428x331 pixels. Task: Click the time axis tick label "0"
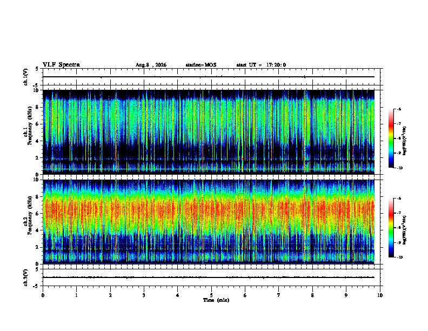pos(43,295)
